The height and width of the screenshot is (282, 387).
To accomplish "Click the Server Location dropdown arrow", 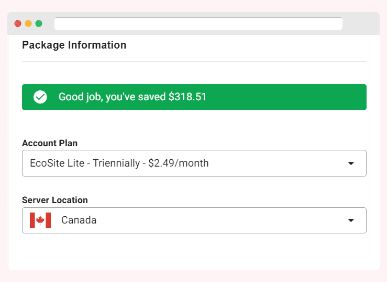I will click(x=351, y=220).
